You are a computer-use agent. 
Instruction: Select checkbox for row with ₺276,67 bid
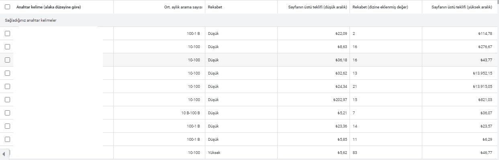tap(7, 47)
